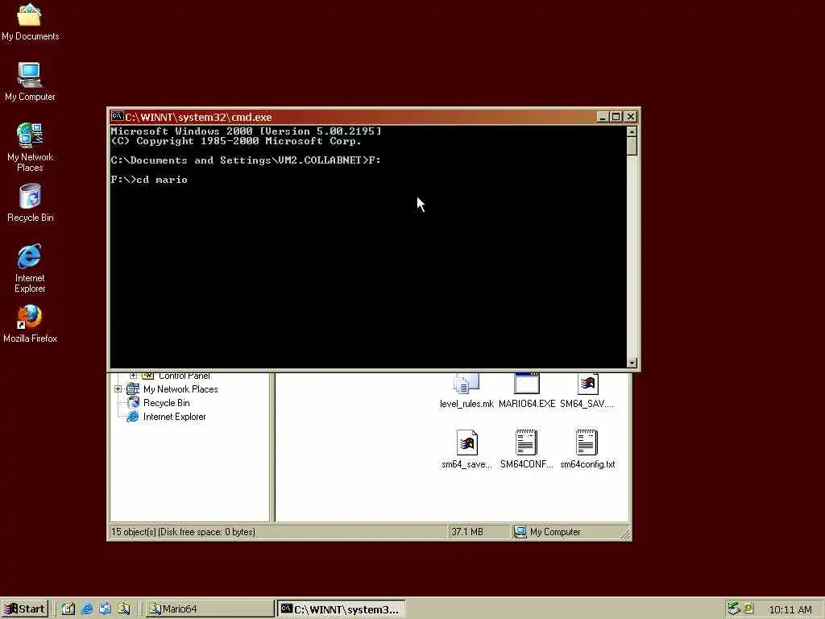This screenshot has width=825, height=619.
Task: Click the cmd scrollbar down arrow
Action: (x=632, y=363)
